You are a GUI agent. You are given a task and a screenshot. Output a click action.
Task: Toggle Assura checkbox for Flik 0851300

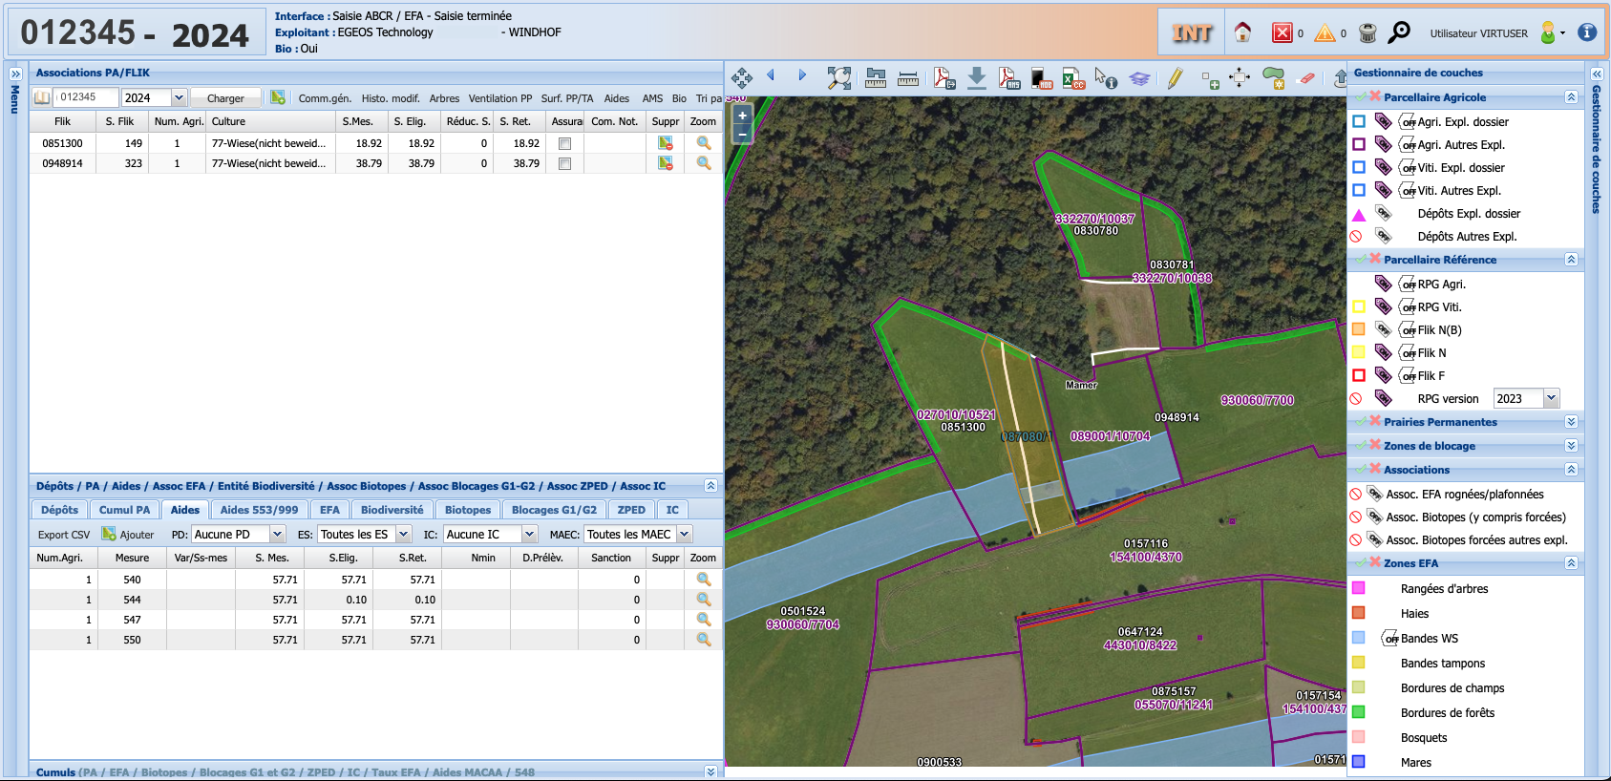(564, 144)
